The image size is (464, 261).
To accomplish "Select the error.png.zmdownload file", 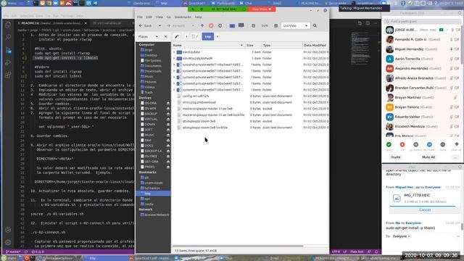I will (199, 102).
